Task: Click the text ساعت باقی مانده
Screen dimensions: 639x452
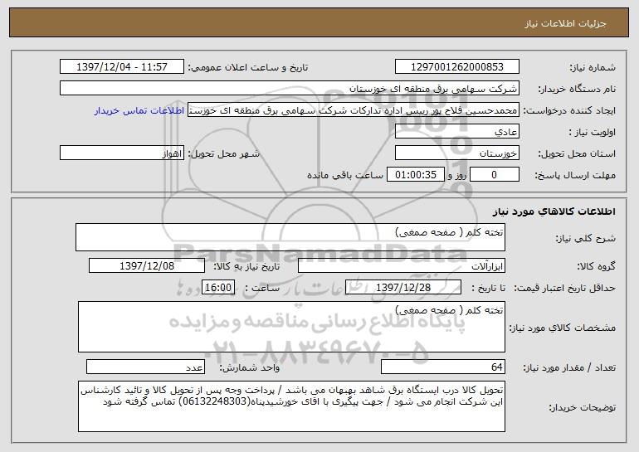Action: pos(345,175)
